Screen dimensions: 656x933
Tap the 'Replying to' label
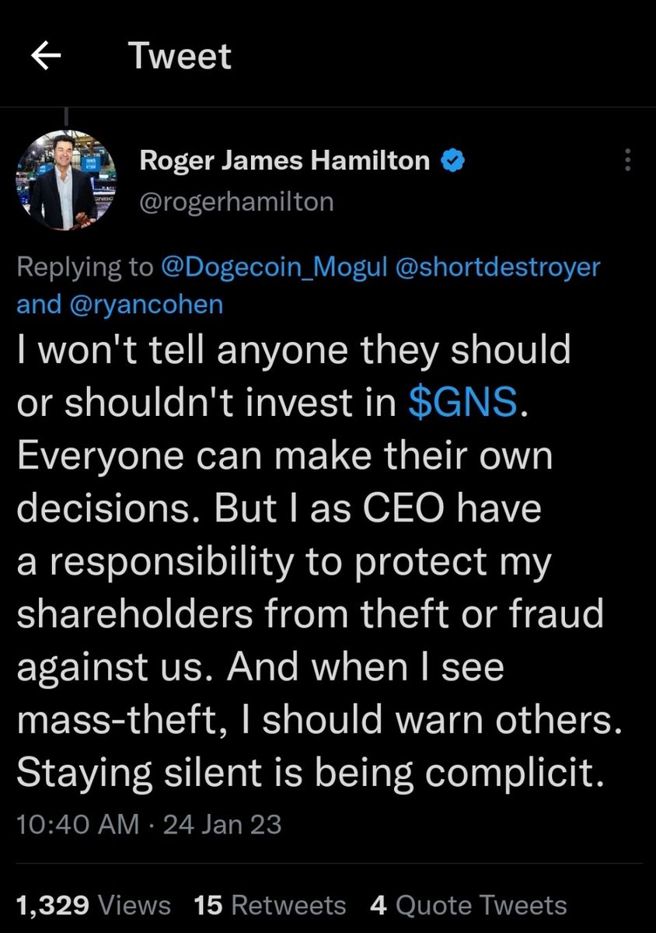tap(84, 268)
